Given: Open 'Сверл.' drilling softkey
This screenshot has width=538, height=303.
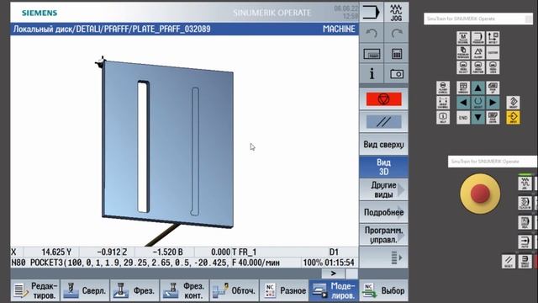Looking at the screenshot, I should coord(85,290).
